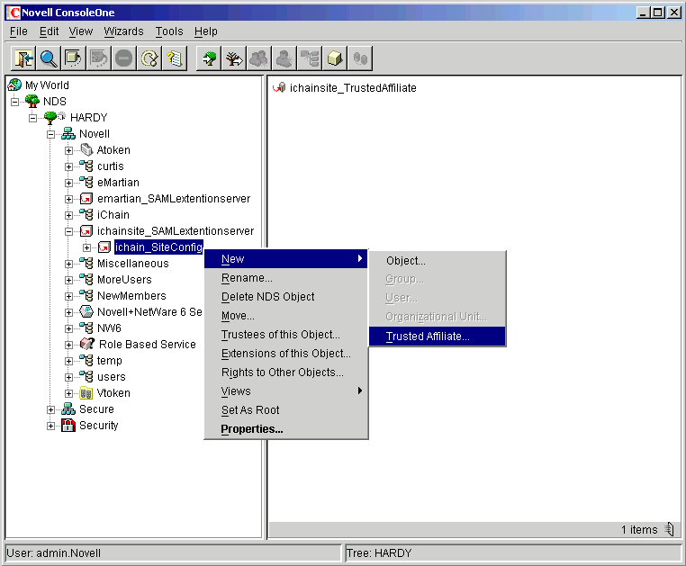Select Trustees of this Object...

pyautogui.click(x=286, y=335)
